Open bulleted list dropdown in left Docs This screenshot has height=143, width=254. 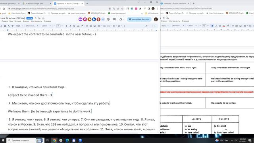[114, 26]
